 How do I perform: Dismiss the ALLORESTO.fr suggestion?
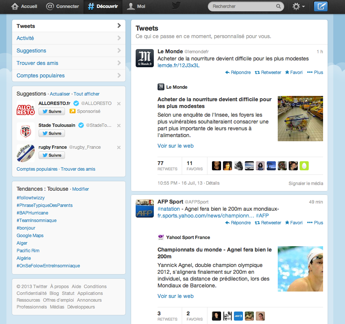pos(119,103)
